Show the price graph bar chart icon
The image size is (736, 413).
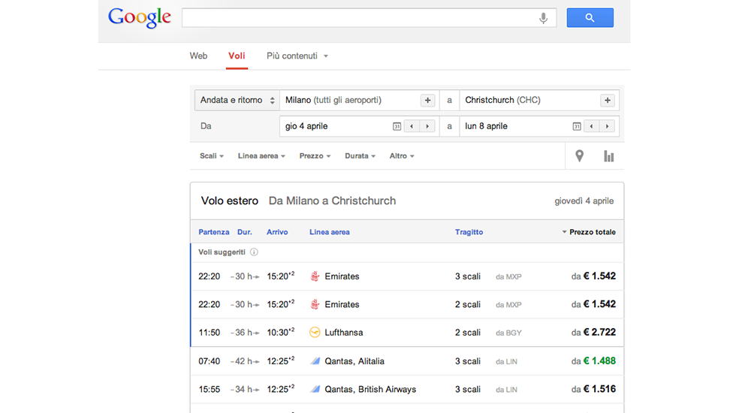[x=608, y=156]
